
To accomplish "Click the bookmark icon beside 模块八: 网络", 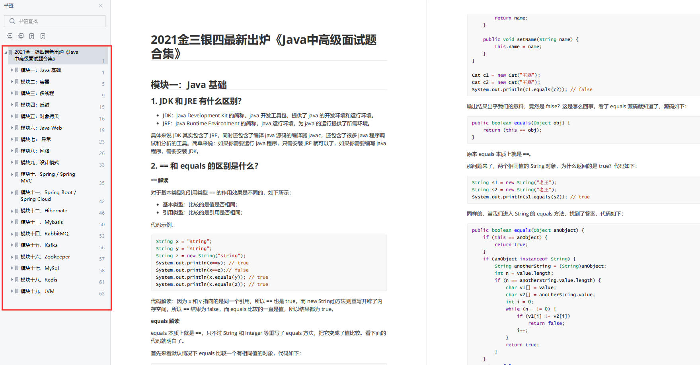I will click(17, 151).
